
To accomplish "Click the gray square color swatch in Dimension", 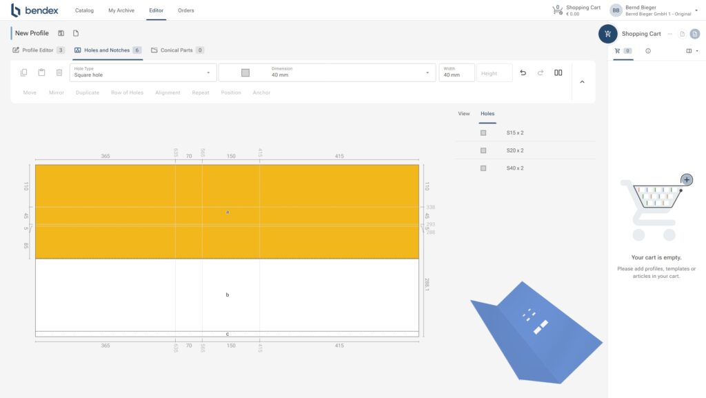I will click(245, 72).
